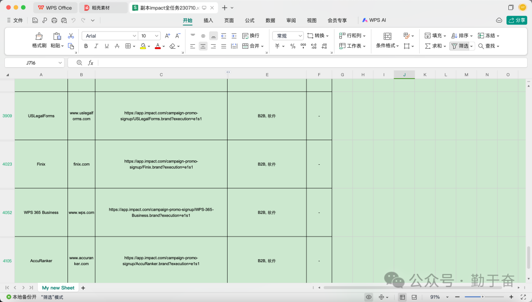Click the scissors Cut icon
The image size is (532, 302).
click(71, 36)
